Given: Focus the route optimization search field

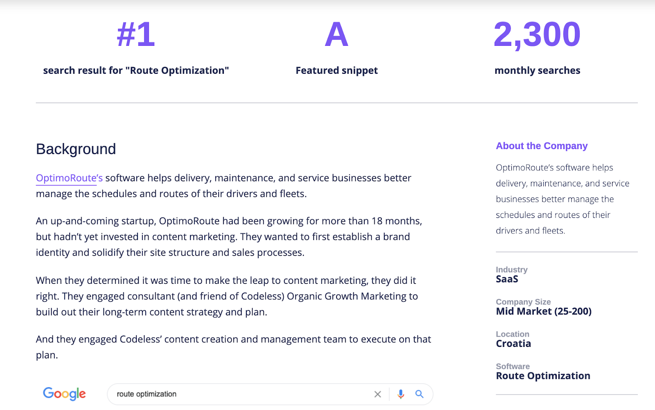Looking at the screenshot, I should click(242, 394).
